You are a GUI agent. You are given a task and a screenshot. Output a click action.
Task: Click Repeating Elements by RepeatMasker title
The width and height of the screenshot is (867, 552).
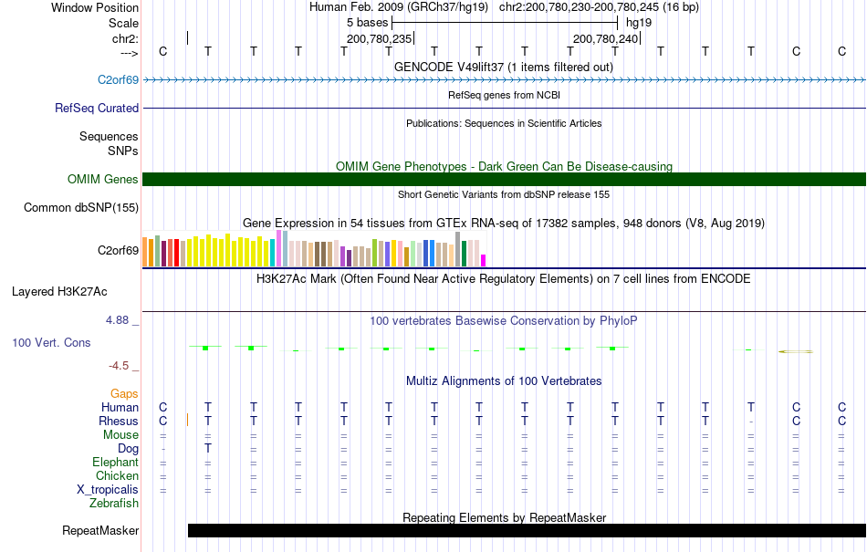pos(504,517)
